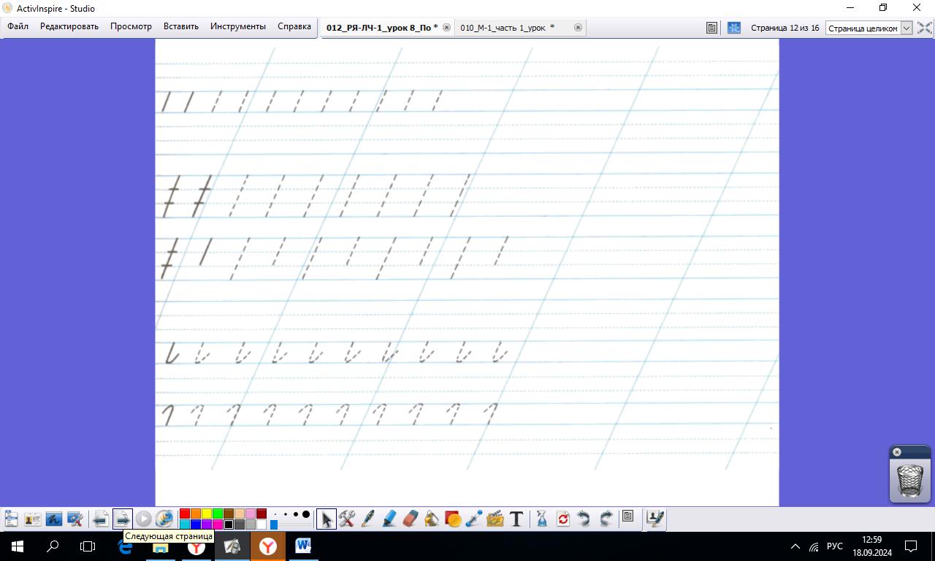Screen dimensions: 935x561
Task: Click the Reset page icon
Action: [x=563, y=519]
